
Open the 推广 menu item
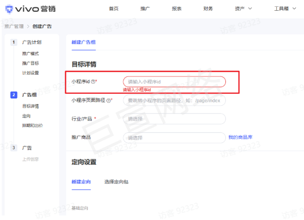tap(145, 8)
